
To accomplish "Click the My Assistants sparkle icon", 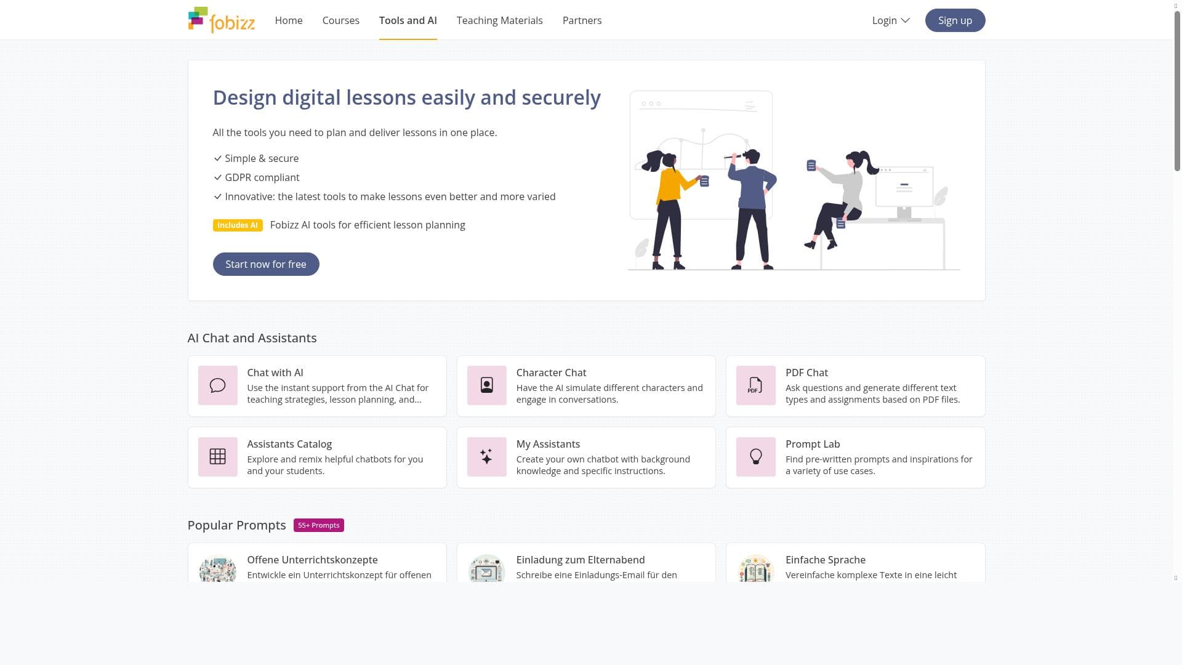I will tap(486, 457).
